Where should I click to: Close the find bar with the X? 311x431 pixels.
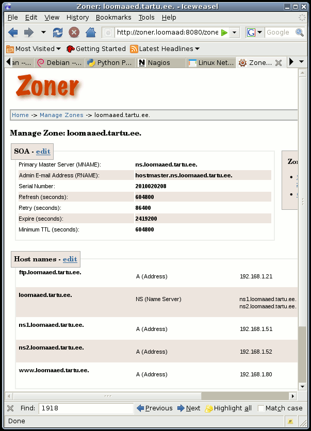click(x=10, y=408)
